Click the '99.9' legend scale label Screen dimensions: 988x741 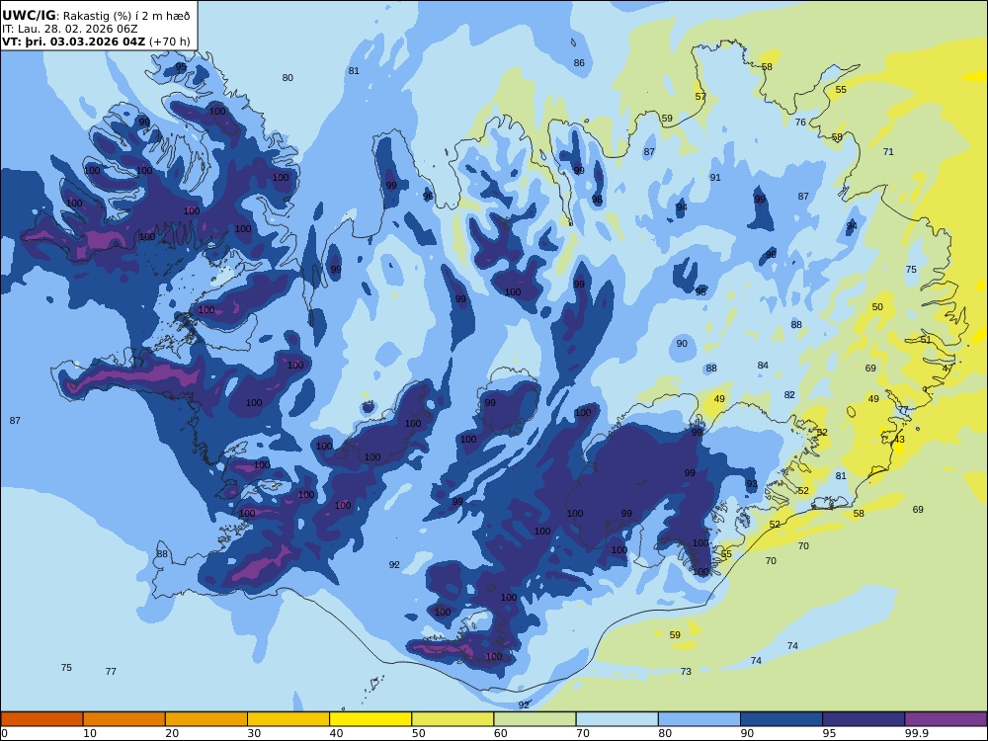point(916,733)
